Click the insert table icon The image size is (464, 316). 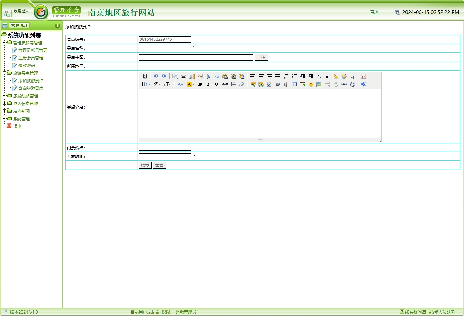[x=294, y=84]
